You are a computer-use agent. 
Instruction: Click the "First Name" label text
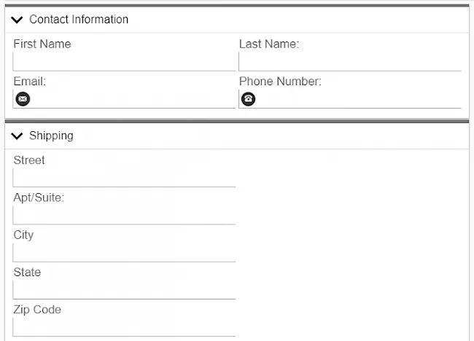coord(42,44)
